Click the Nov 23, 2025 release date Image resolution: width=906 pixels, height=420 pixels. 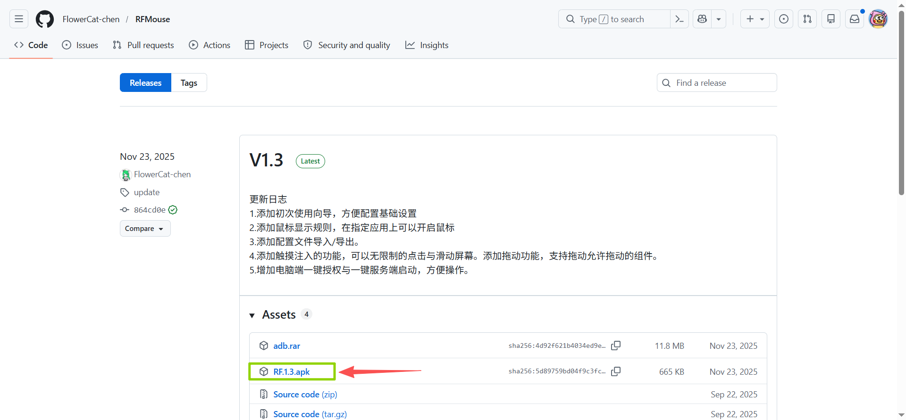[147, 156]
